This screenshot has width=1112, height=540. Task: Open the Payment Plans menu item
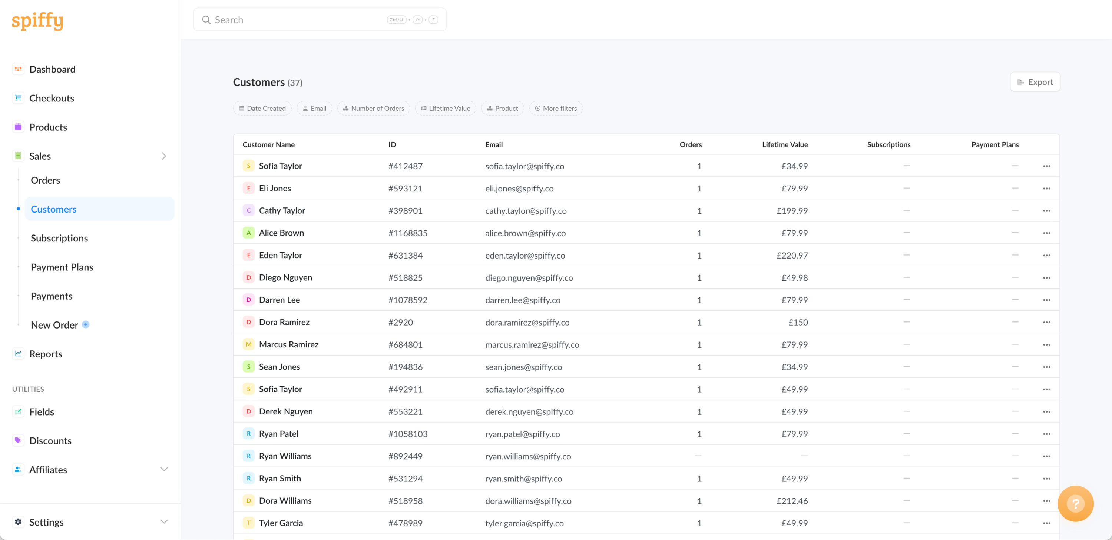[62, 267]
